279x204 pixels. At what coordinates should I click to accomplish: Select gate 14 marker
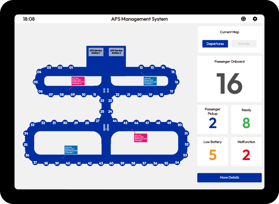[x=163, y=67]
